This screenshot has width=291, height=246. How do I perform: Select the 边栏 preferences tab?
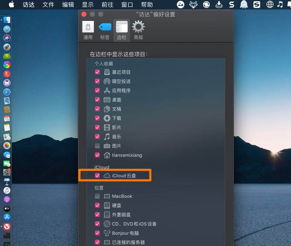pyautogui.click(x=121, y=31)
